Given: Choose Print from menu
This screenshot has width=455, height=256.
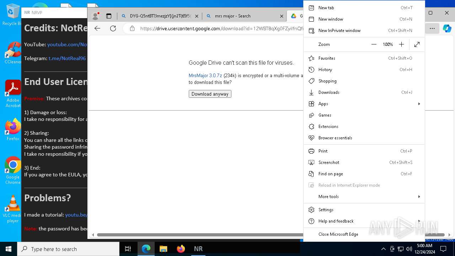Looking at the screenshot, I should click(364, 151).
